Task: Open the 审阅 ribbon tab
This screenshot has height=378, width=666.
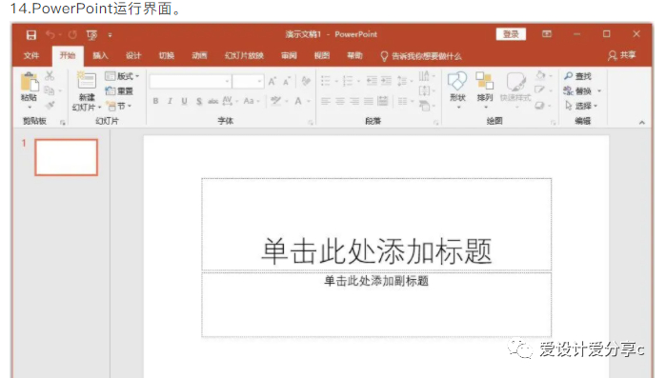Action: point(289,55)
